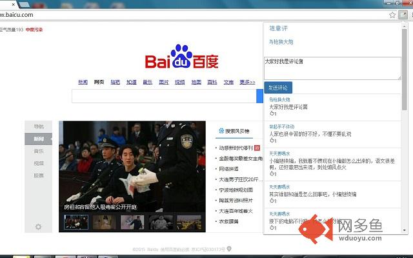The image size is (413, 258).
Task: Click comment author 举起手不许动
Action: point(281,126)
